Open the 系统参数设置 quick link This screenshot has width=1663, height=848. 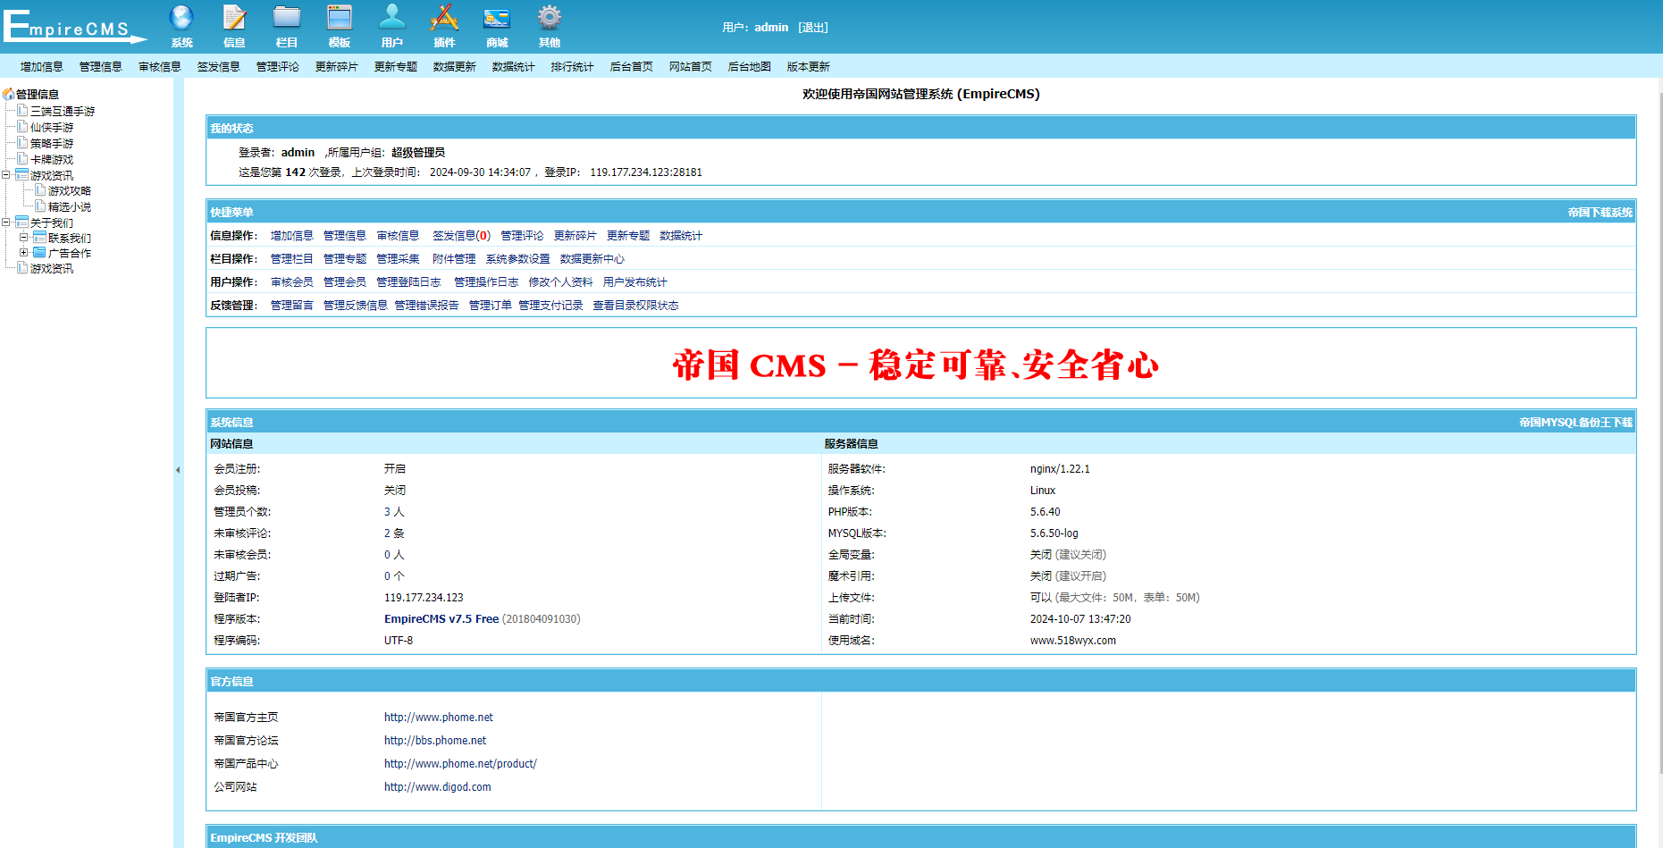pos(518,259)
